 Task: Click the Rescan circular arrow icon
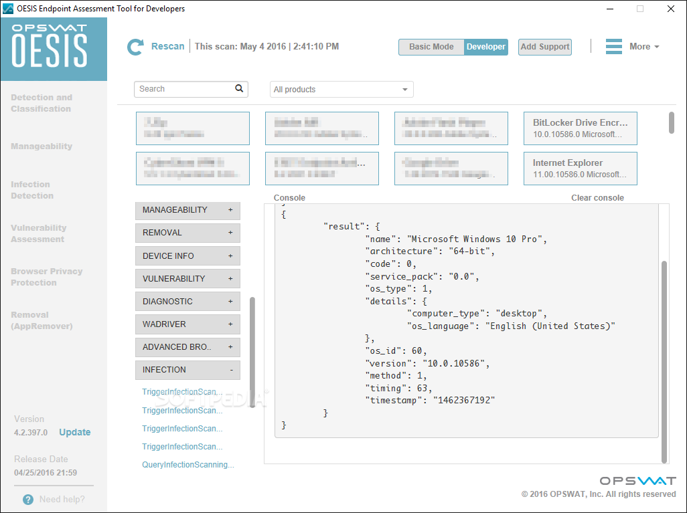135,47
